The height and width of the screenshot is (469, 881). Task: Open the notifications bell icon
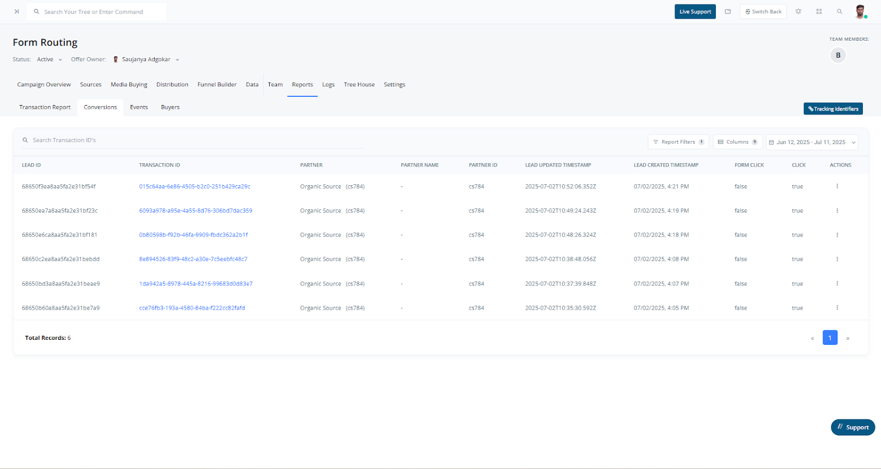pyautogui.click(x=798, y=12)
